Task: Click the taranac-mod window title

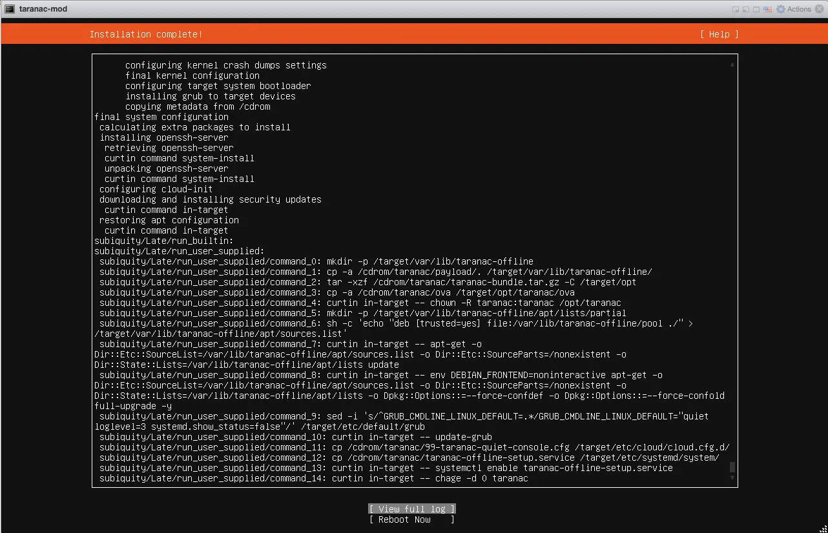Action: coord(43,9)
